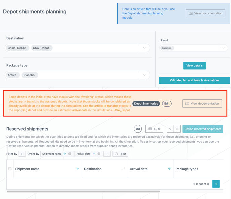This screenshot has width=231, height=199.
Task: Expand the Package type dropdown
Action: pos(144,75)
